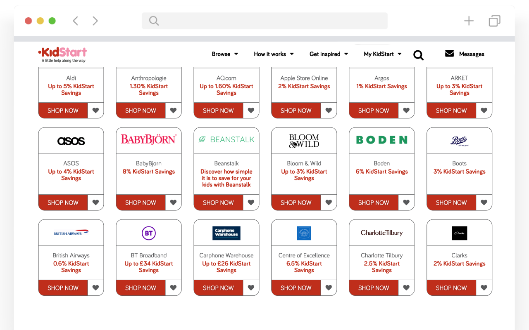Image resolution: width=529 pixels, height=330 pixels.
Task: Open the How it works dropdown
Action: [274, 54]
